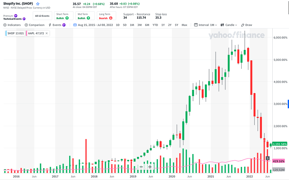
Task: Select the 1D range
Action: tap(118, 25)
